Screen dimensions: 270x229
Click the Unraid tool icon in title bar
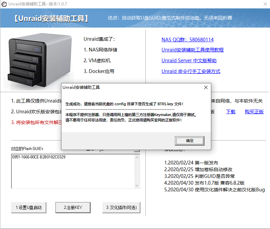pyautogui.click(x=5, y=4)
